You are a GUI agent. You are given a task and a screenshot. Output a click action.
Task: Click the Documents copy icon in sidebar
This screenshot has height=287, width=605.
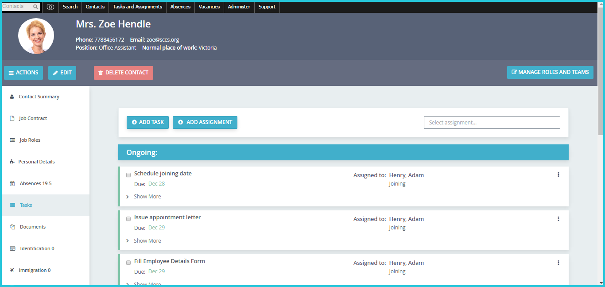point(12,227)
